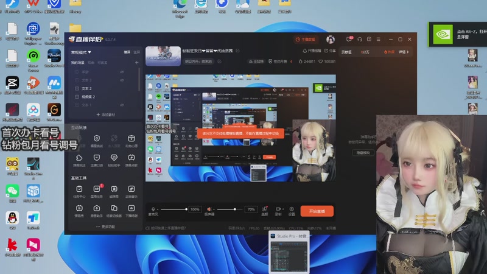The width and height of the screenshot is (487, 274).
Task: Expand speaker device arrow beside speaker icon
Action: pos(214,209)
